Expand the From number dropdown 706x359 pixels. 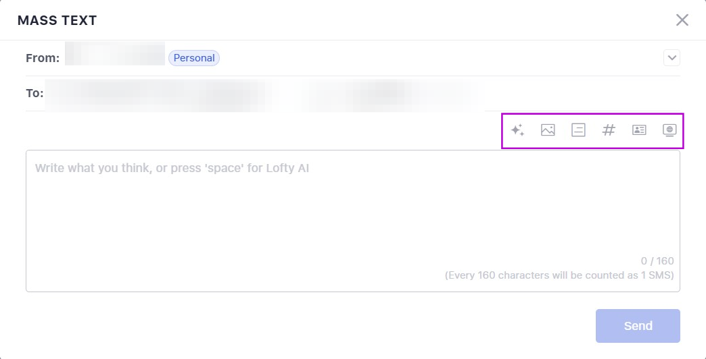(672, 58)
